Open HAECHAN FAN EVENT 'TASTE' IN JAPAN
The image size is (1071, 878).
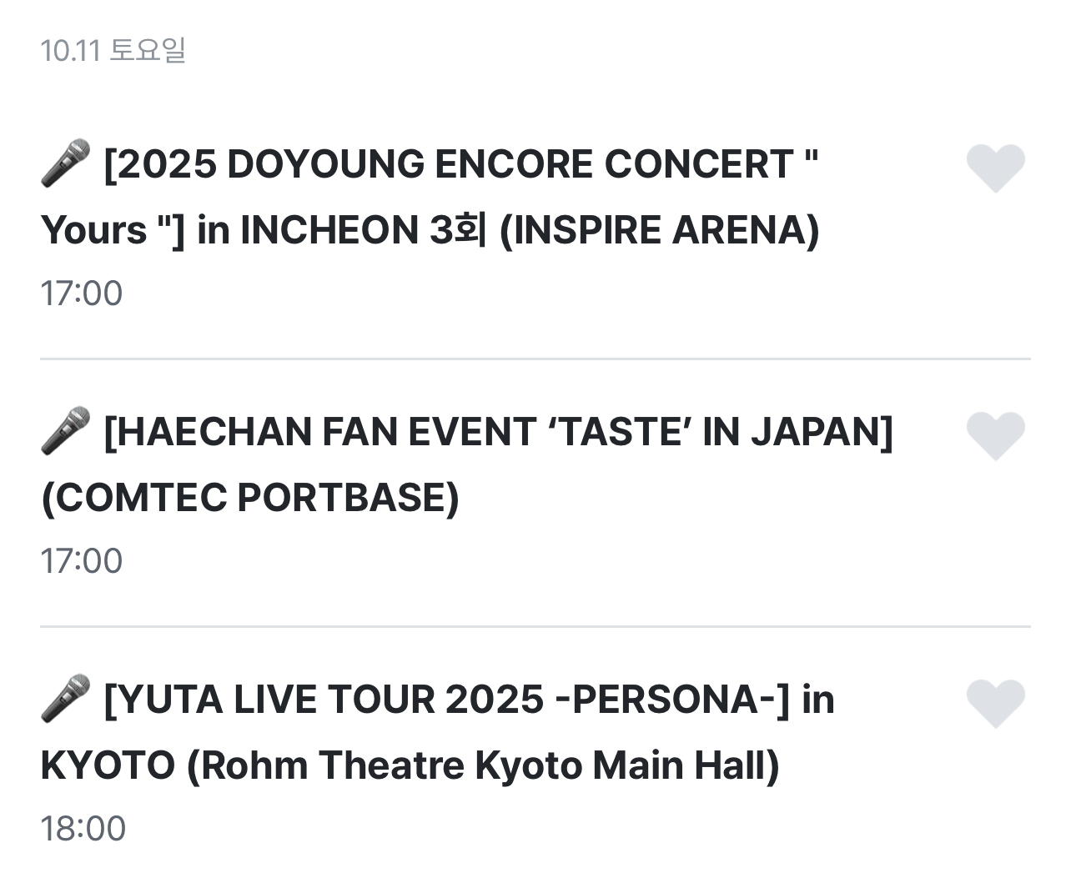(497, 432)
